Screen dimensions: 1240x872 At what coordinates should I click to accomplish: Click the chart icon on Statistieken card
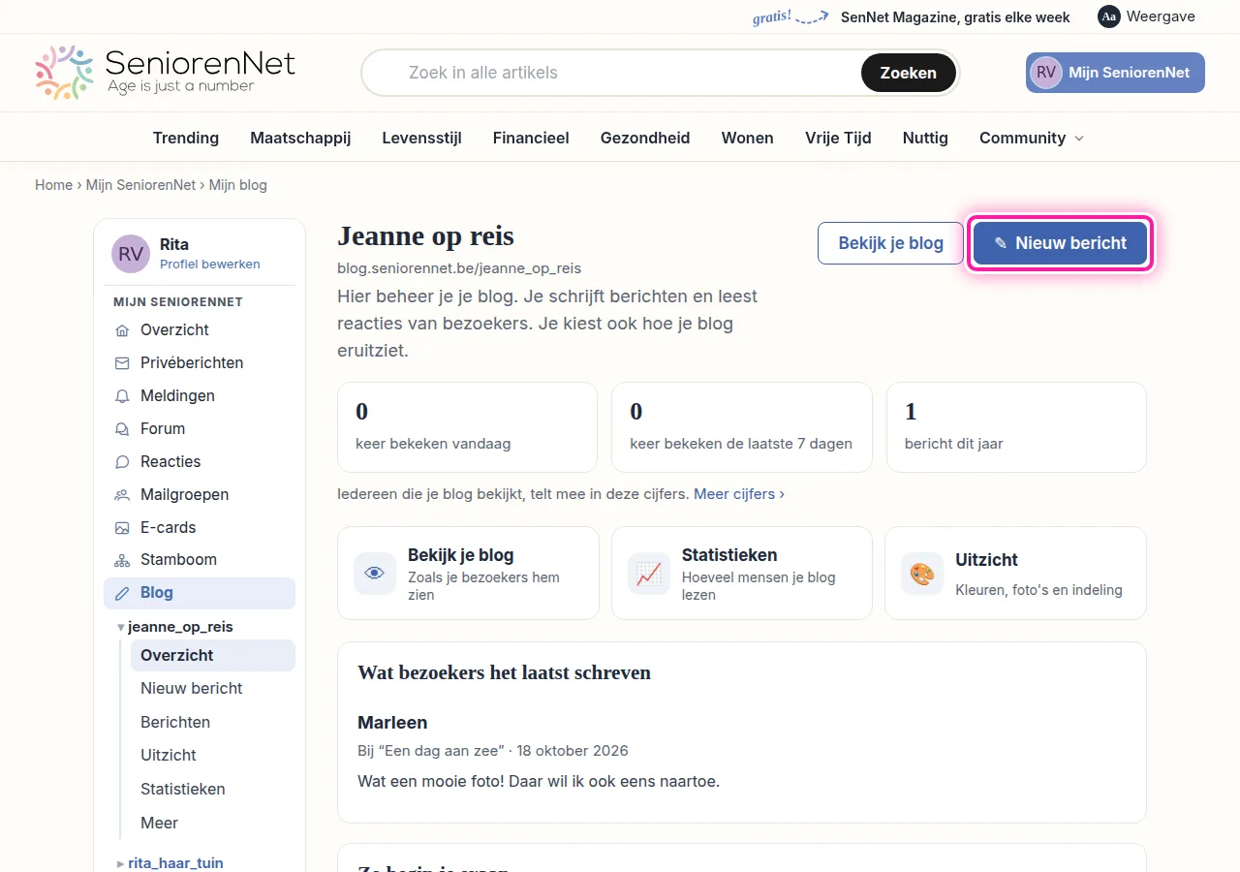tap(649, 574)
